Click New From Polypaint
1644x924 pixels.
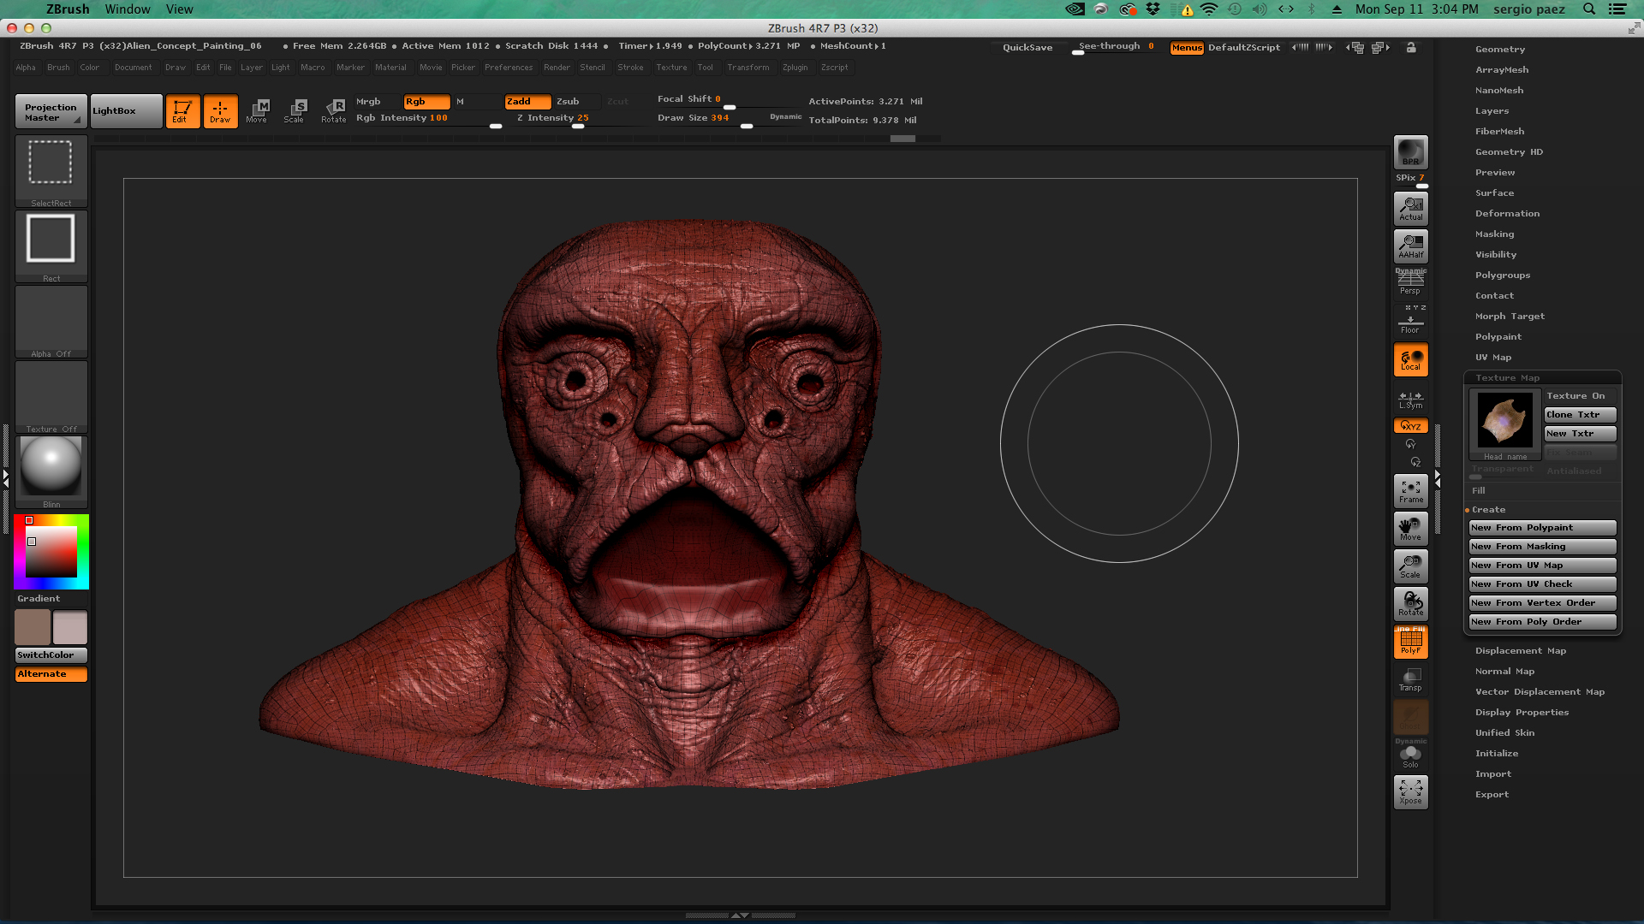1543,528
